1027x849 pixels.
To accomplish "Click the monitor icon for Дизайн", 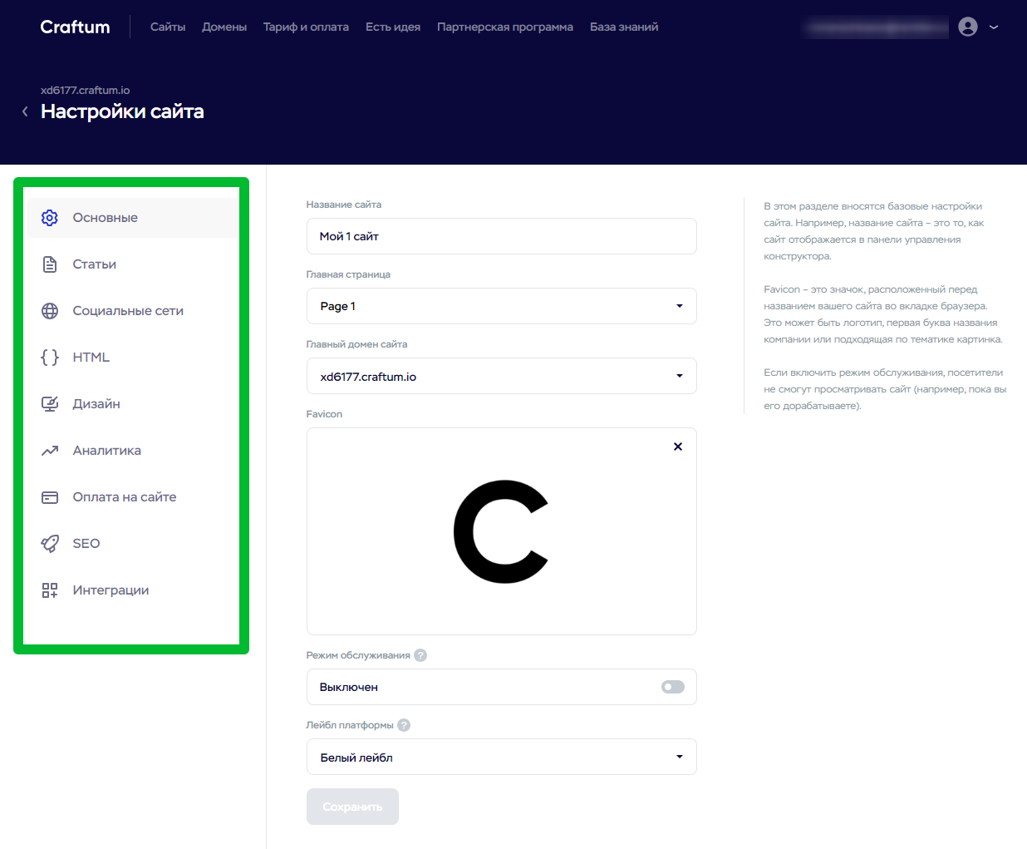I will (50, 404).
